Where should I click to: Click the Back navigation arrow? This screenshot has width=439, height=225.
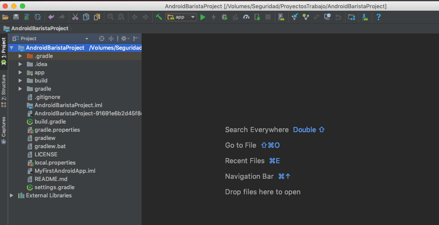(x=135, y=17)
